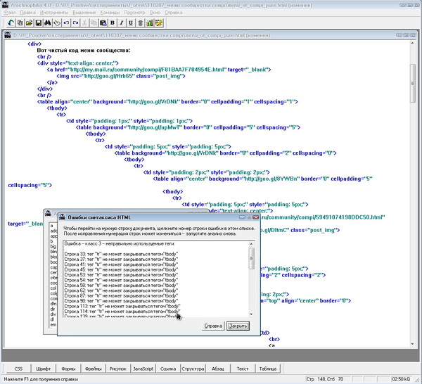Open the Правка menu

[x=27, y=13]
